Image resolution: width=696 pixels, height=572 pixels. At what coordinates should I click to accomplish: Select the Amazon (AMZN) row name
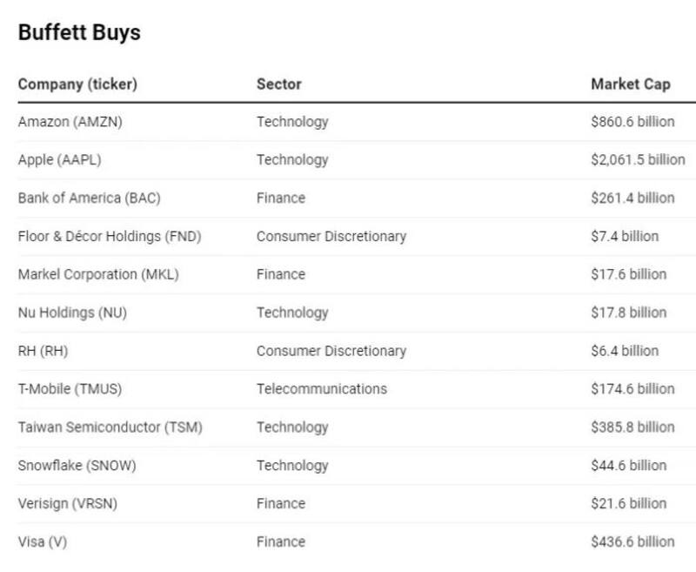tap(70, 122)
